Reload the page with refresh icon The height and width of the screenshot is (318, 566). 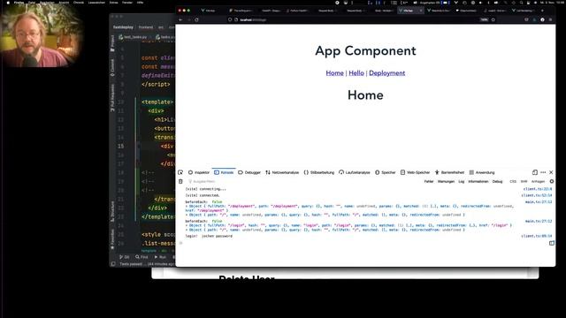[196, 19]
